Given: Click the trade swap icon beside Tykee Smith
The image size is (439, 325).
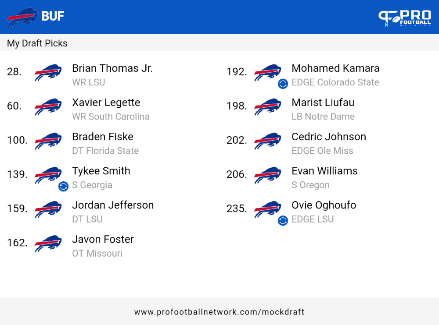Looking at the screenshot, I should click(63, 187).
